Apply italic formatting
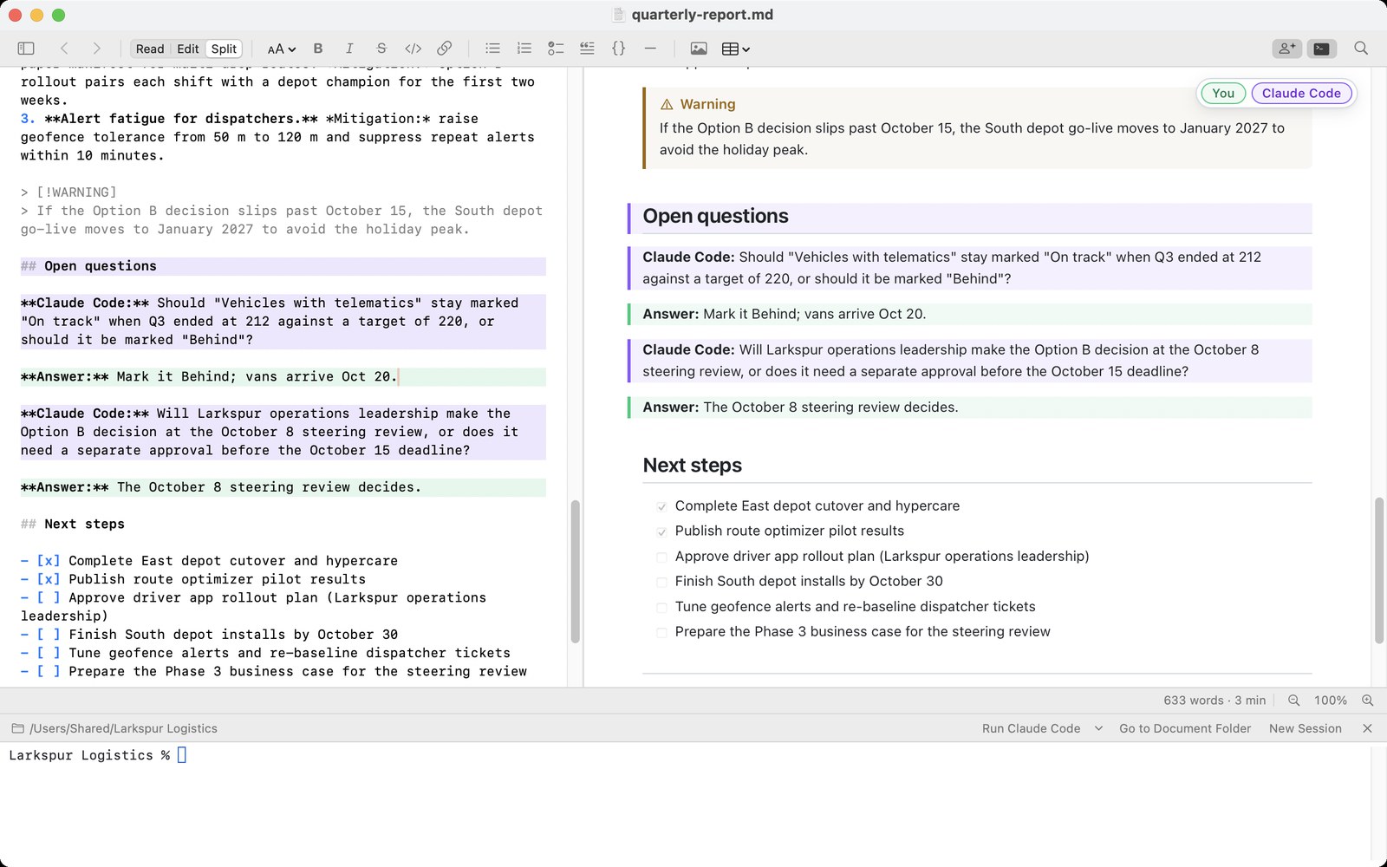This screenshot has width=1387, height=867. point(349,49)
